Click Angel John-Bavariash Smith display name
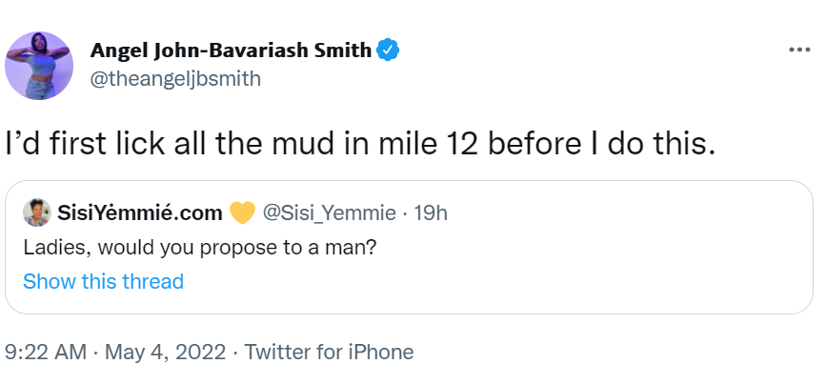 coord(231,51)
